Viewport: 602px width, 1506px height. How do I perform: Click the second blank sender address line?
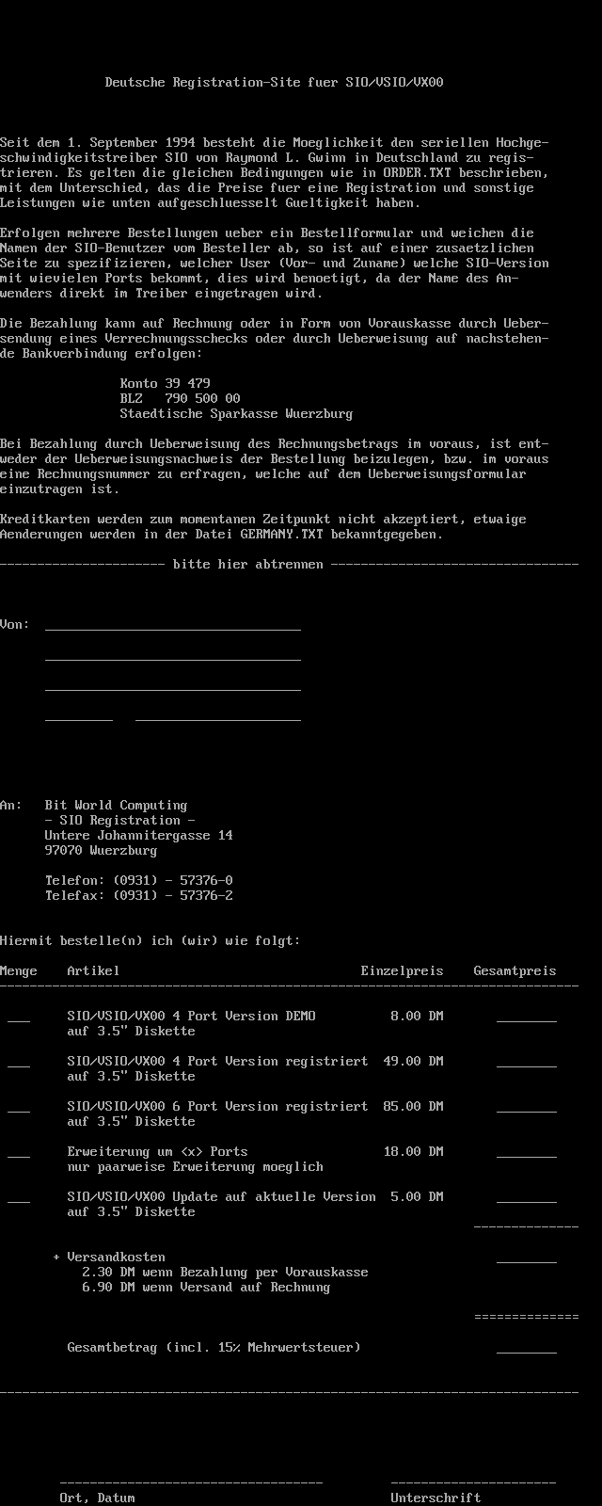(x=173, y=658)
